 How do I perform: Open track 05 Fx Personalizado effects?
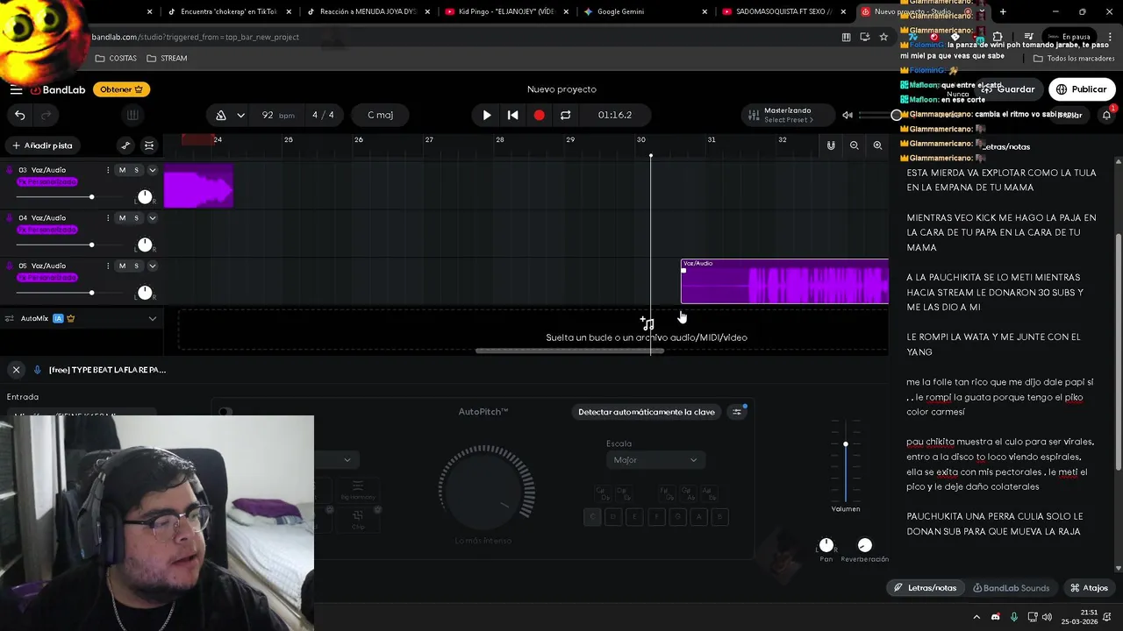47,278
